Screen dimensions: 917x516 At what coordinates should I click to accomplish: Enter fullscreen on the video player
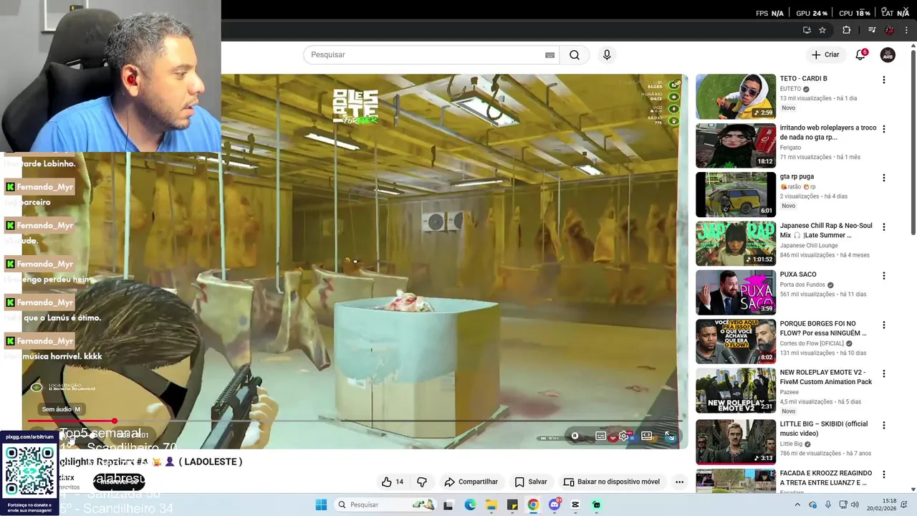(670, 436)
